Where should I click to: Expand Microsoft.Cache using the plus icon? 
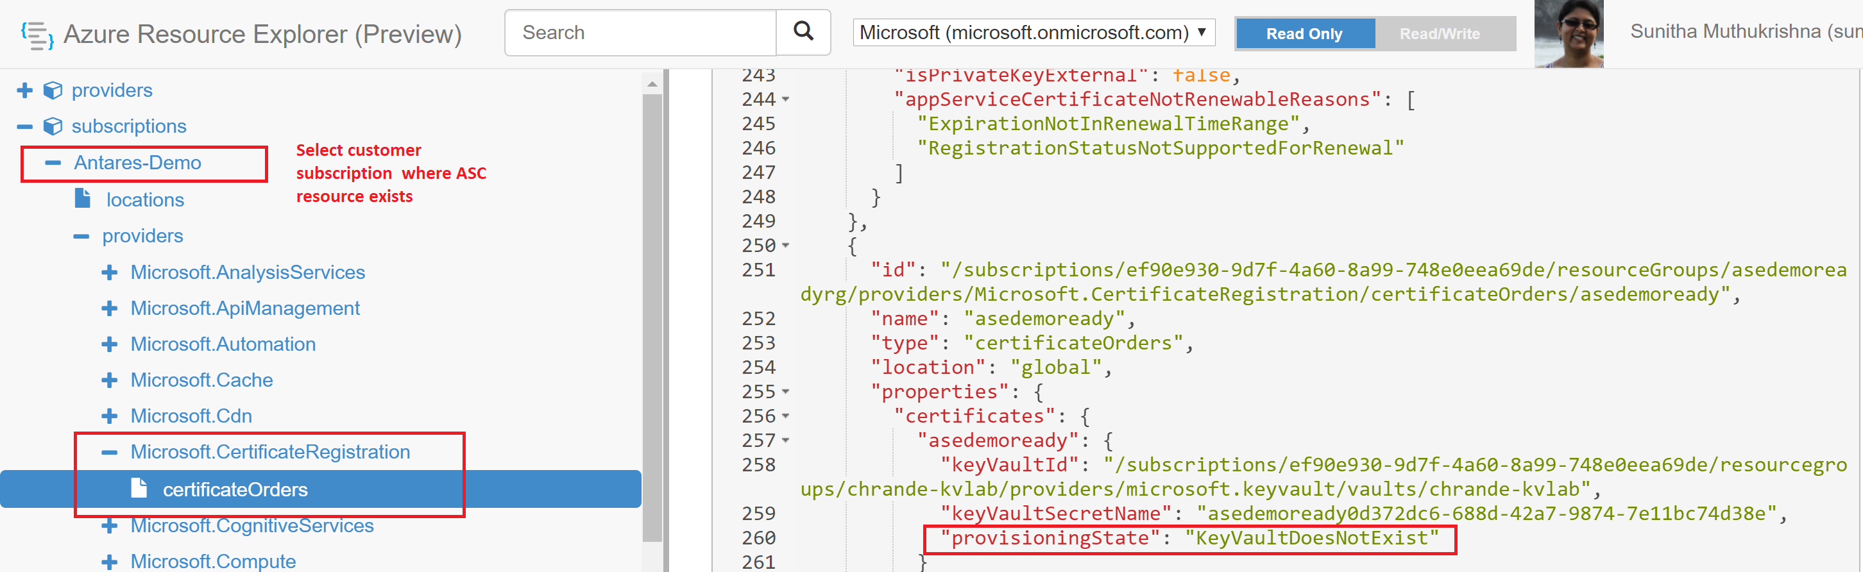click(x=109, y=380)
